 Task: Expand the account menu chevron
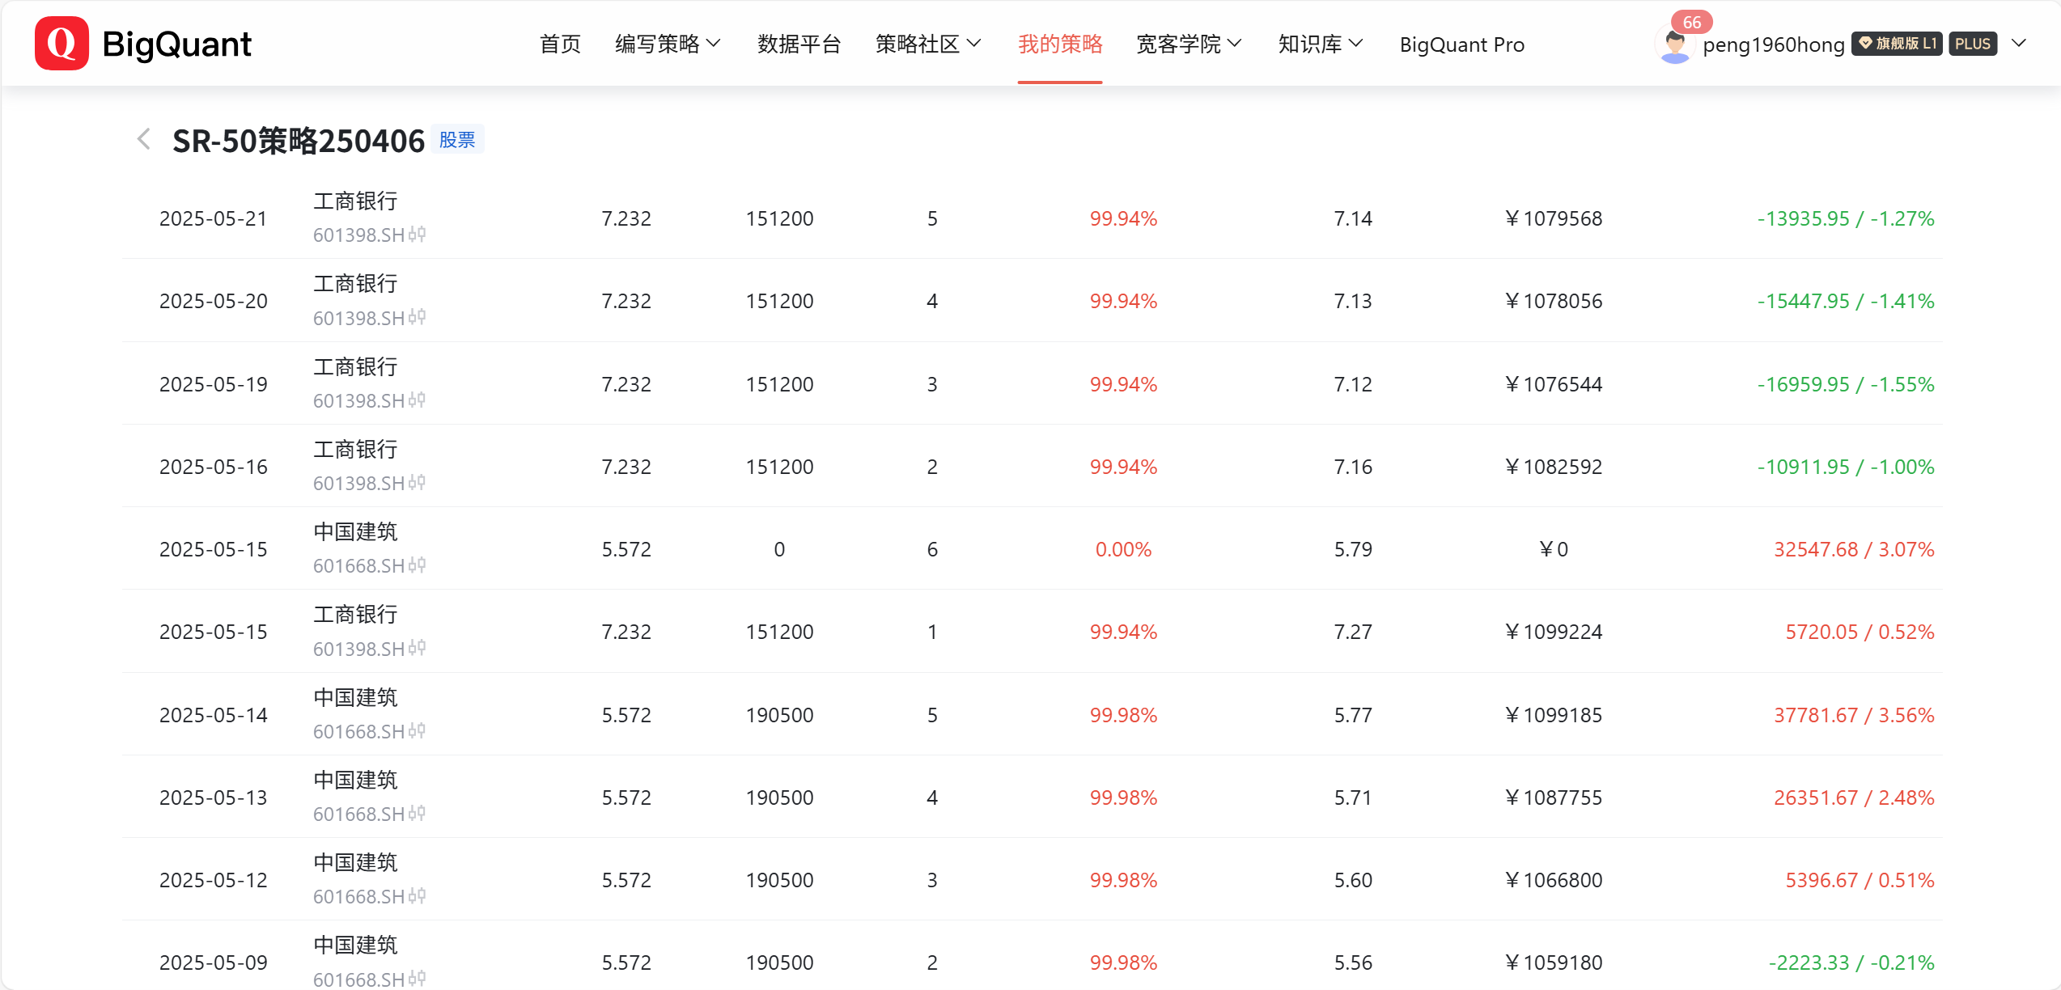click(2019, 44)
